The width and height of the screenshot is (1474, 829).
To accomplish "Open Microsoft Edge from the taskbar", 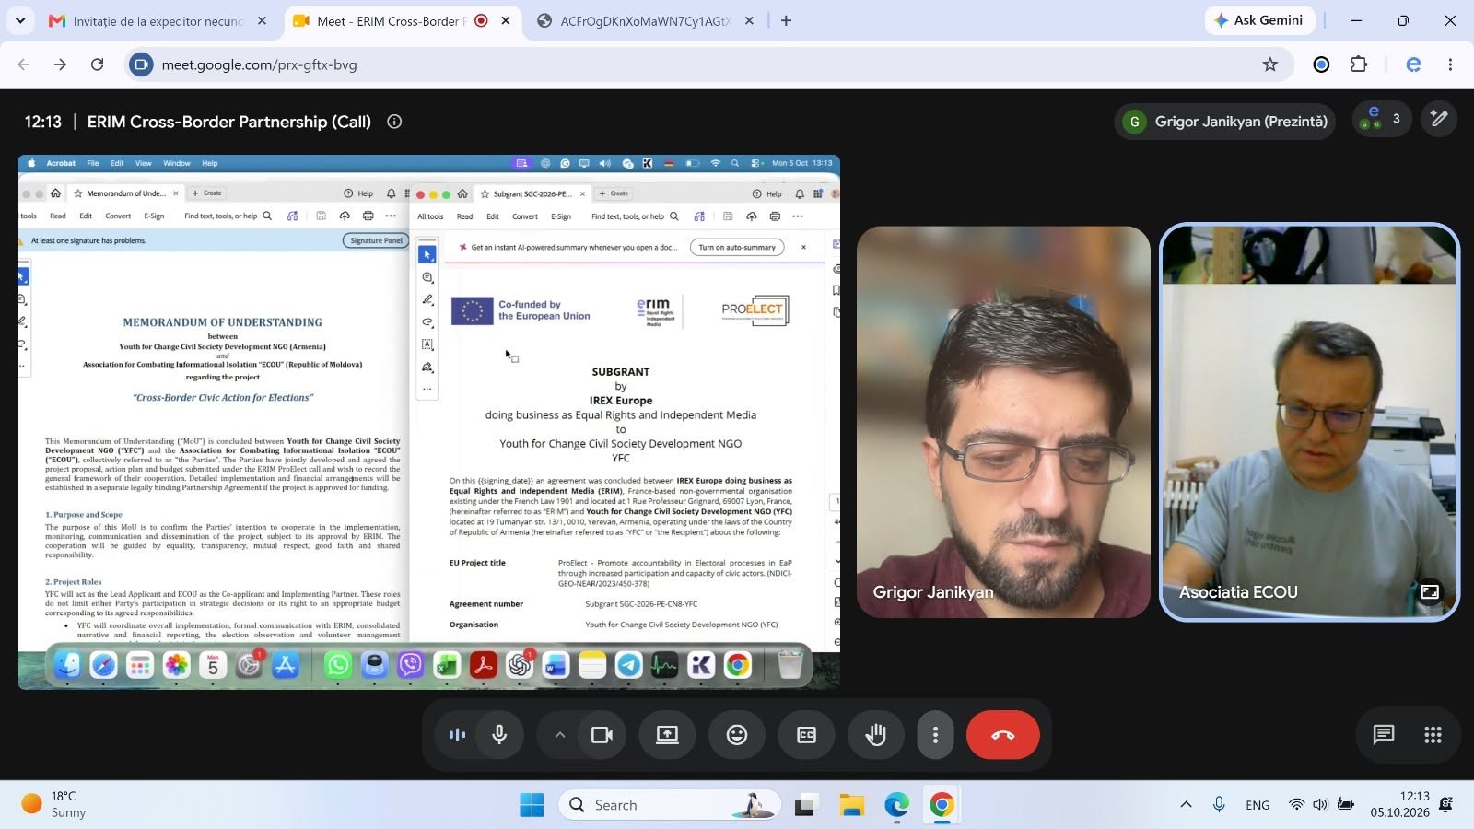I will [x=896, y=805].
